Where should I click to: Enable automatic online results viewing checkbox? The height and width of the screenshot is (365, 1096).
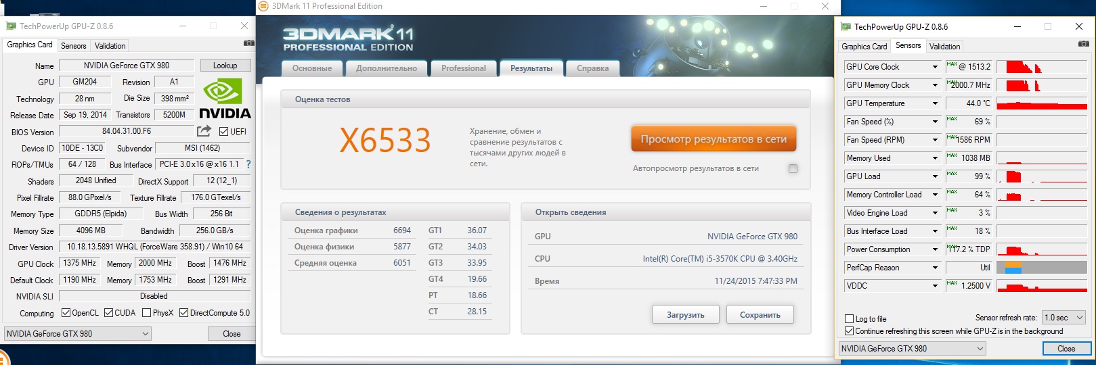(x=793, y=168)
